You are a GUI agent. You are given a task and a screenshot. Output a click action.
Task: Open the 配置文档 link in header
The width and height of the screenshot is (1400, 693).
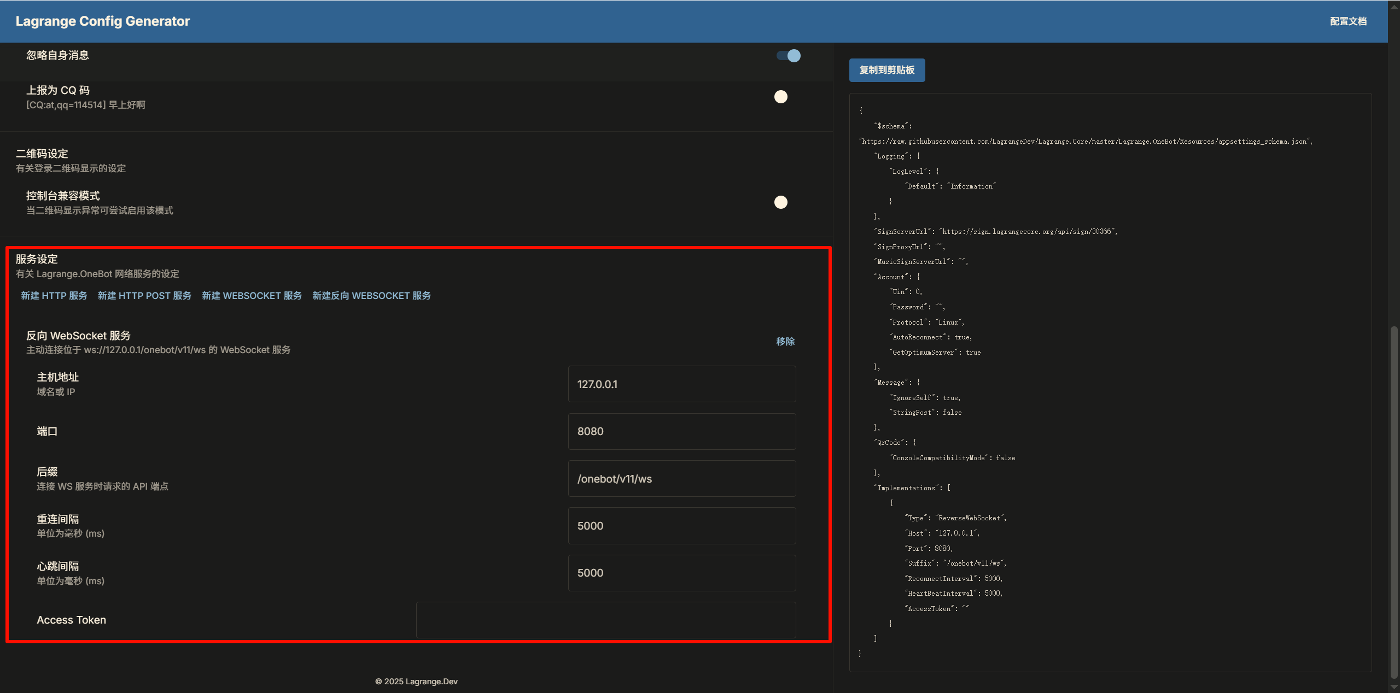point(1348,21)
